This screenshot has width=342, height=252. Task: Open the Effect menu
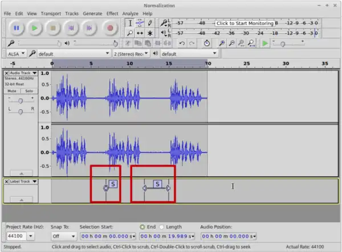[x=112, y=13]
